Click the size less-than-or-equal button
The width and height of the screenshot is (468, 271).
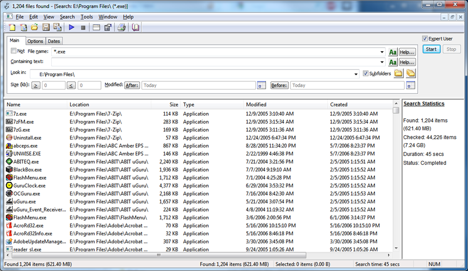71,85
